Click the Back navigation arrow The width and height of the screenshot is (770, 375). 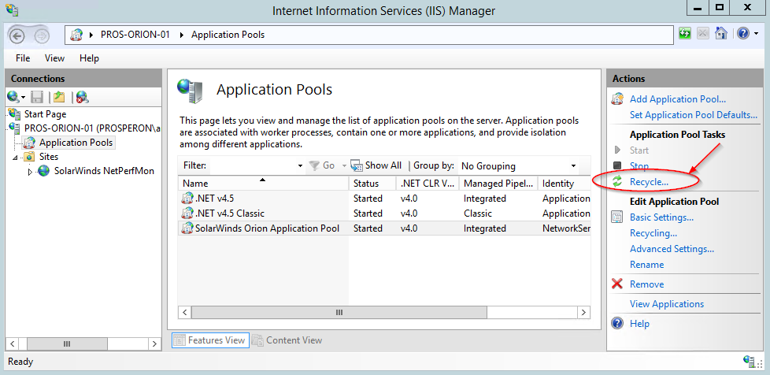[17, 35]
